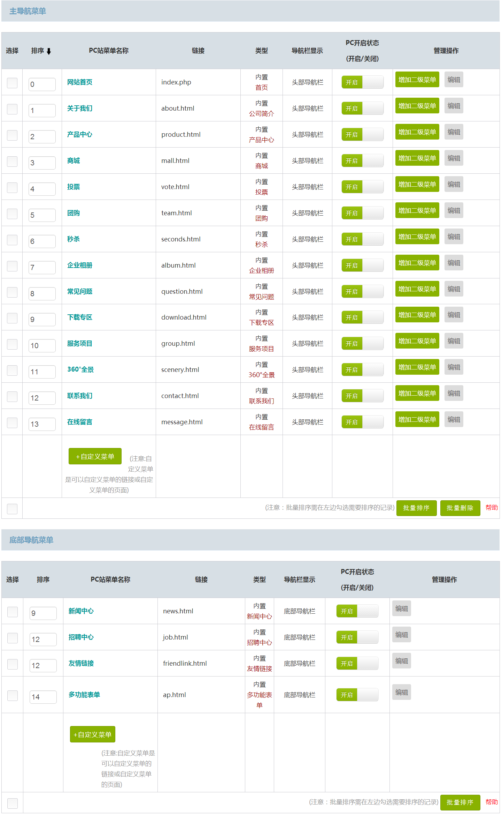Toggle the 开启 switch for 招聘中心

click(357, 637)
